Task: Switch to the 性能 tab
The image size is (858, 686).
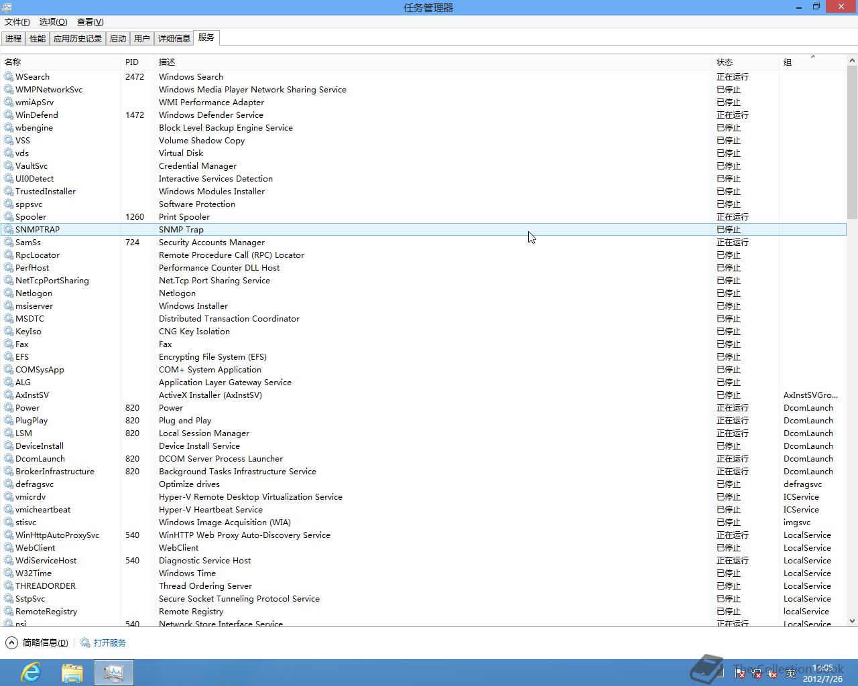Action: (38, 38)
